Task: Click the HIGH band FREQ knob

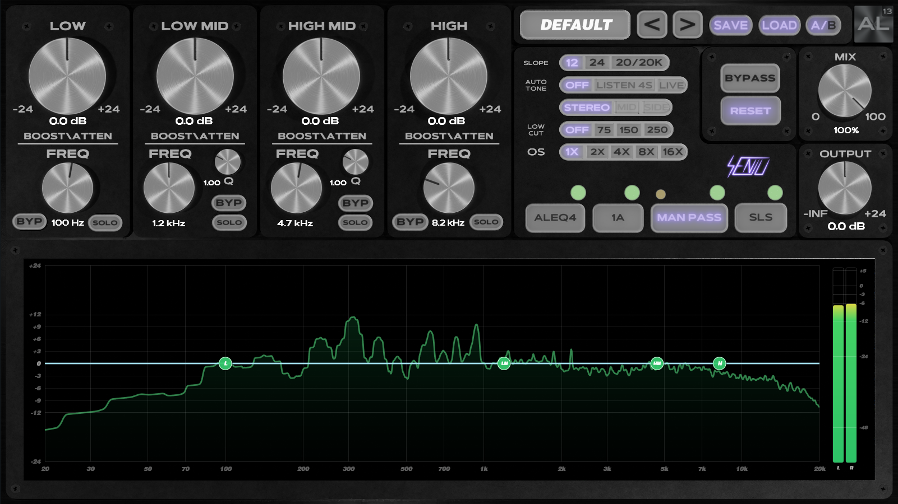Action: [449, 188]
